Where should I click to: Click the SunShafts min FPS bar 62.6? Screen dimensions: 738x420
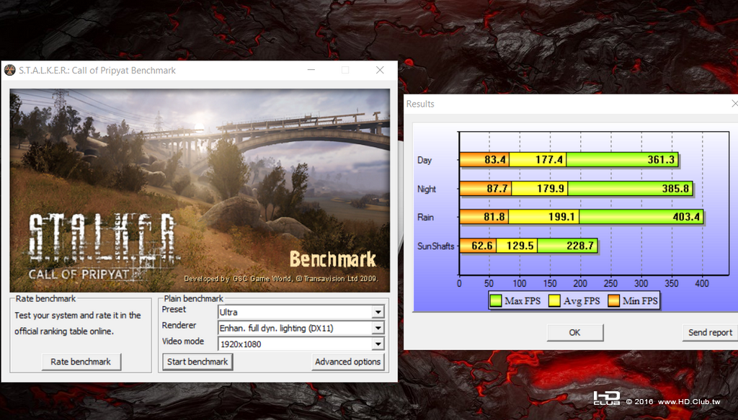click(478, 246)
